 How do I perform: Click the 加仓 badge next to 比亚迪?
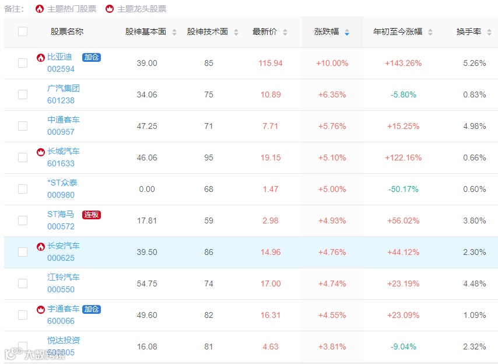[x=92, y=57]
